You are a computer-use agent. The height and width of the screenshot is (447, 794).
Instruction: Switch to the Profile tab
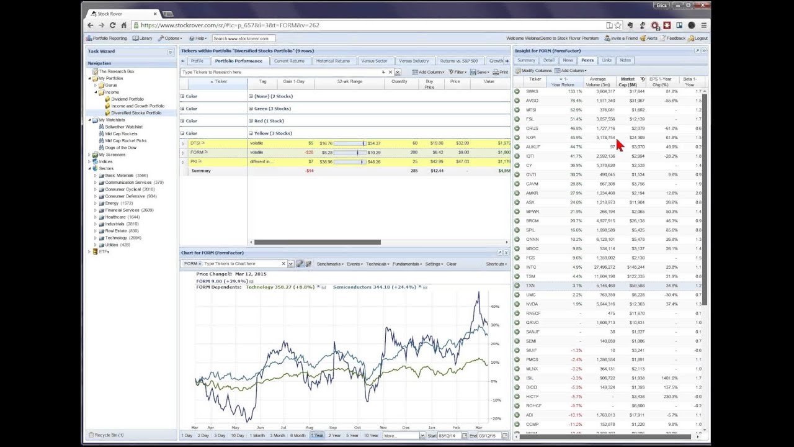pyautogui.click(x=197, y=61)
